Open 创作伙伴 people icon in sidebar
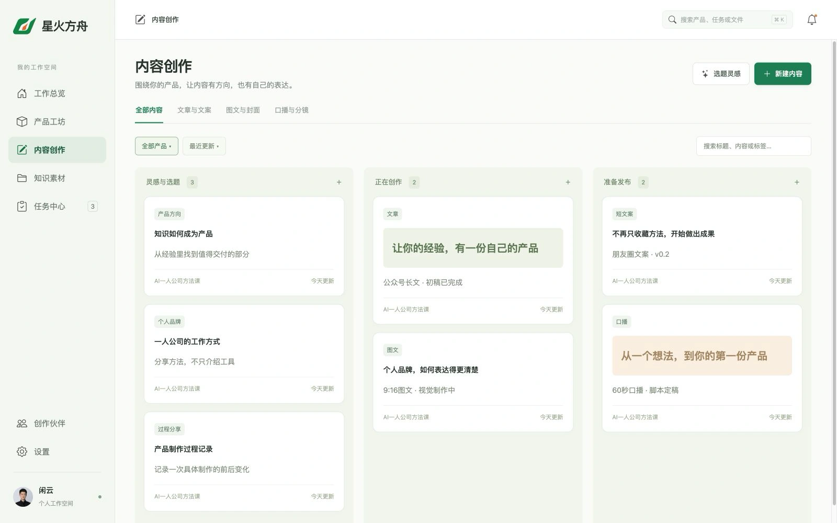The width and height of the screenshot is (837, 523). click(x=22, y=424)
